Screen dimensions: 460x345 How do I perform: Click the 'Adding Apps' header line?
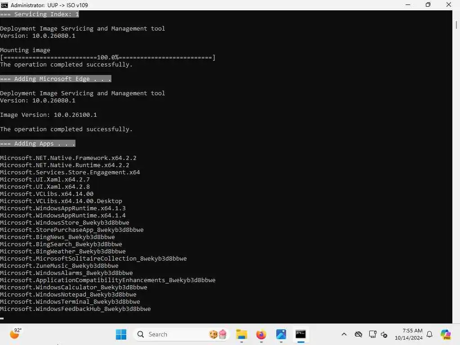(x=38, y=143)
